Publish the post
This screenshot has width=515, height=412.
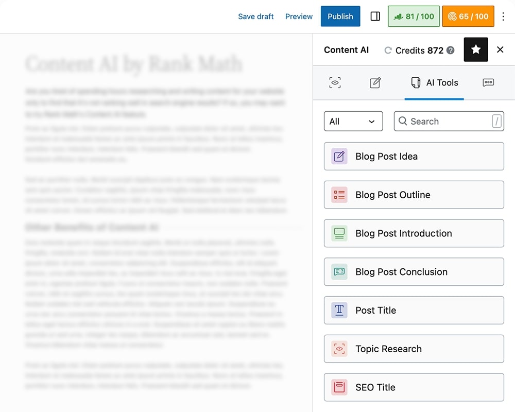pyautogui.click(x=340, y=16)
